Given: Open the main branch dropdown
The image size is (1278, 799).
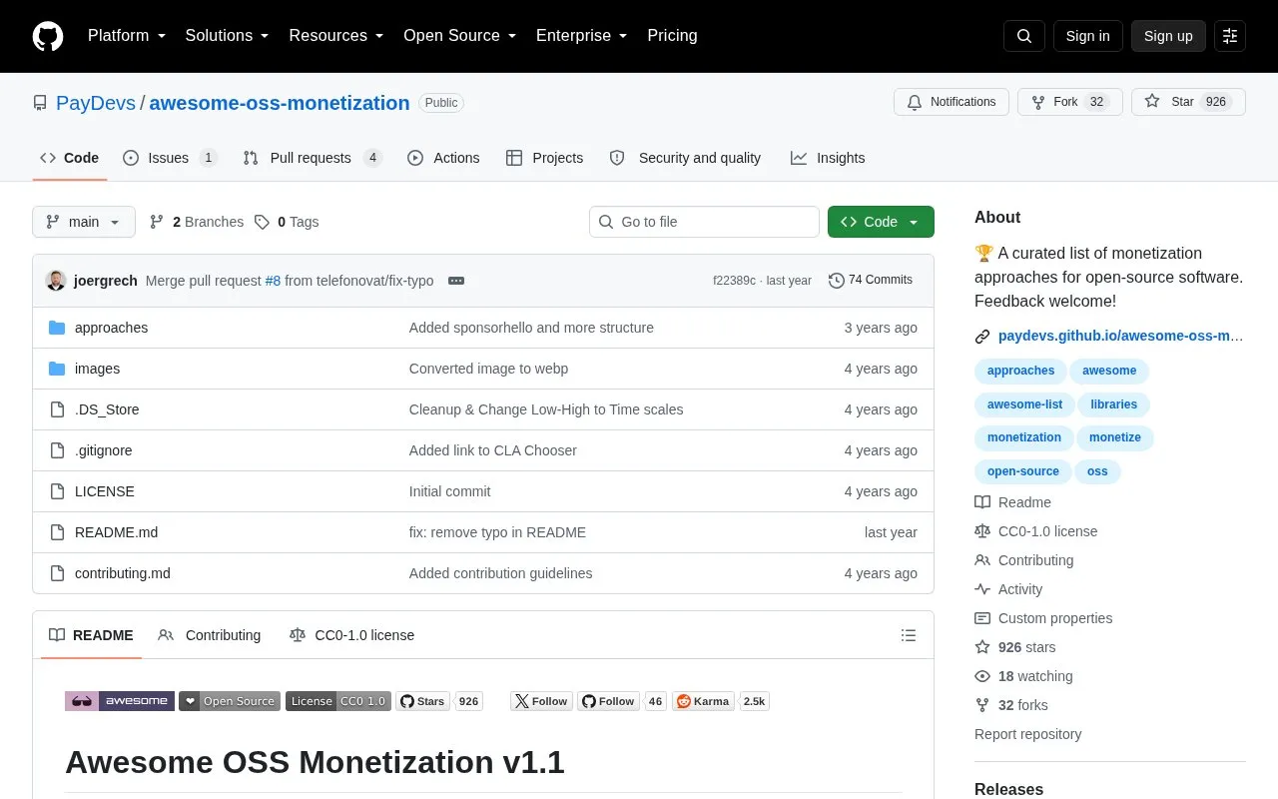Looking at the screenshot, I should pos(84,222).
